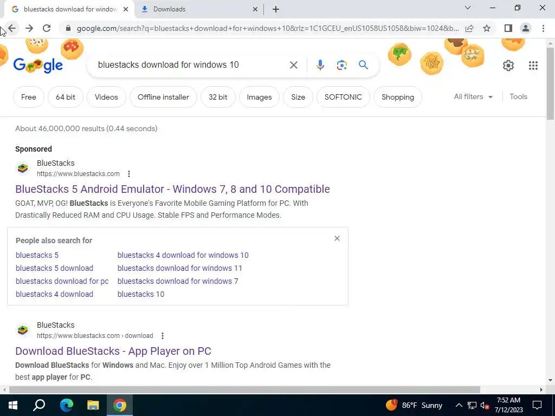Open the taskbar clock showing 7:52 AM
This screenshot has height=416, width=555.
(x=508, y=405)
